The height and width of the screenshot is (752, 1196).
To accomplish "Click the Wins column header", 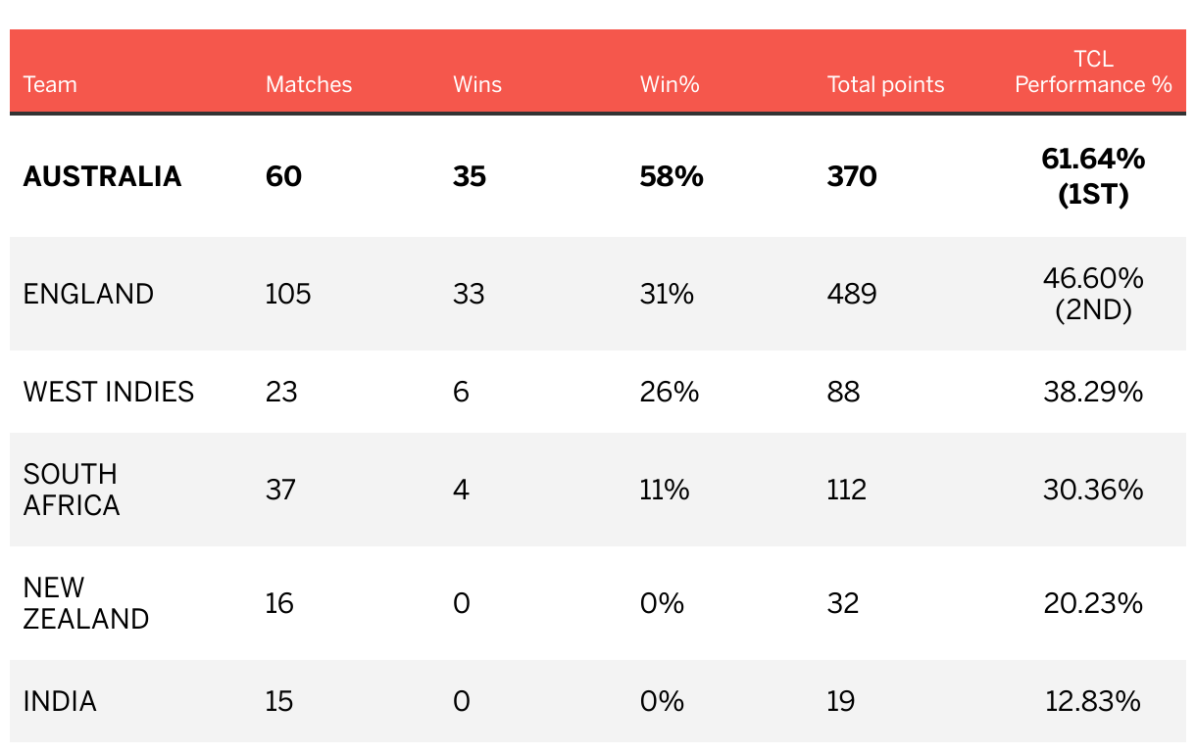I will click(x=477, y=84).
